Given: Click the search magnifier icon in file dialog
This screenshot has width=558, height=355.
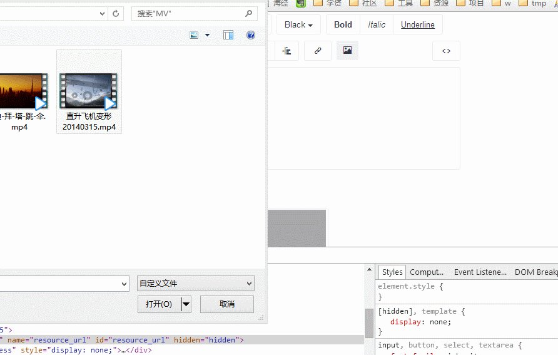Looking at the screenshot, I should (x=248, y=13).
